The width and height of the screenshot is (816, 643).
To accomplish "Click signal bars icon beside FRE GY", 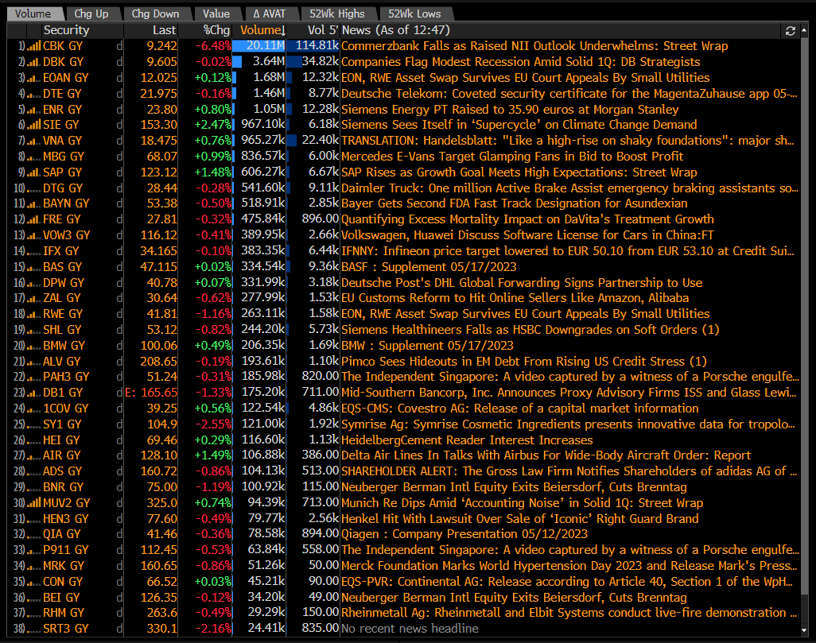I will click(x=33, y=219).
